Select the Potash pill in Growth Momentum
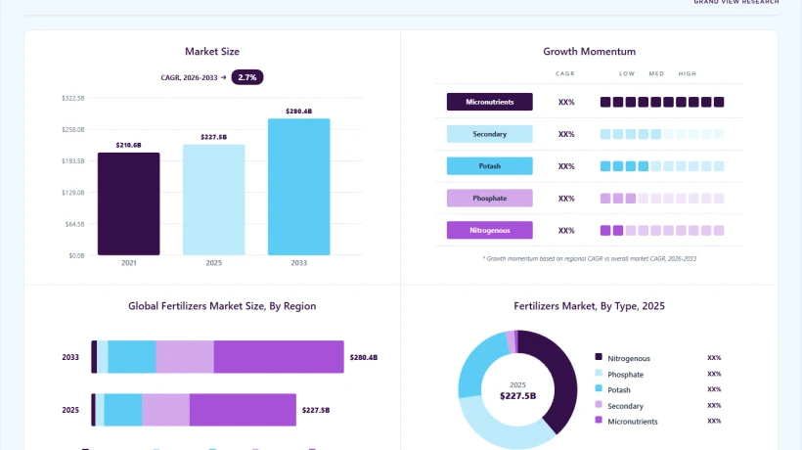 [x=489, y=166]
